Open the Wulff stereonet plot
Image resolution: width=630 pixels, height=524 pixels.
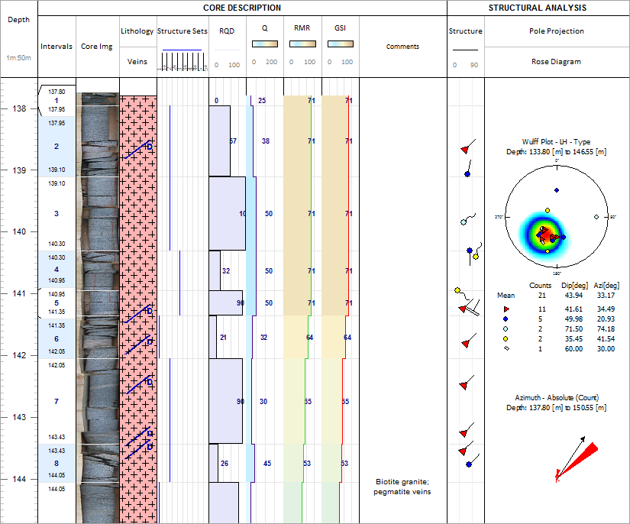[x=555, y=215]
